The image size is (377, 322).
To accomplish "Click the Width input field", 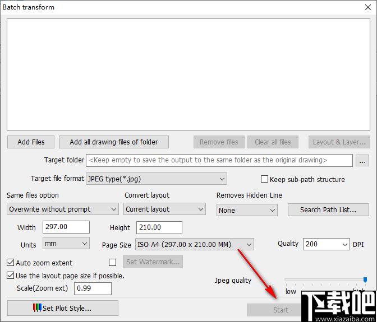I will pyautogui.click(x=66, y=227).
